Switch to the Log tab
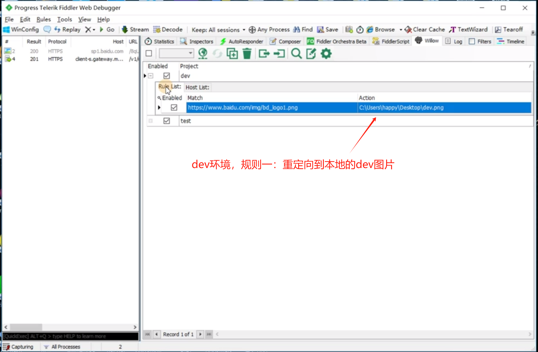 [x=454, y=41]
